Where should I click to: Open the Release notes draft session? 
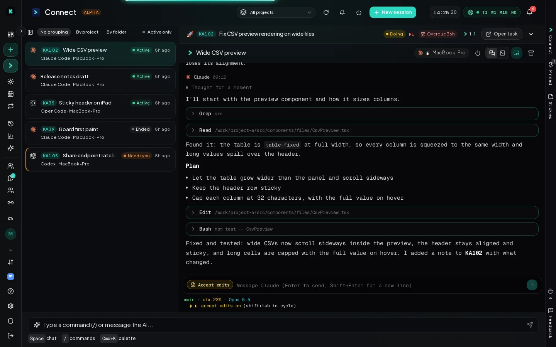[x=100, y=80]
